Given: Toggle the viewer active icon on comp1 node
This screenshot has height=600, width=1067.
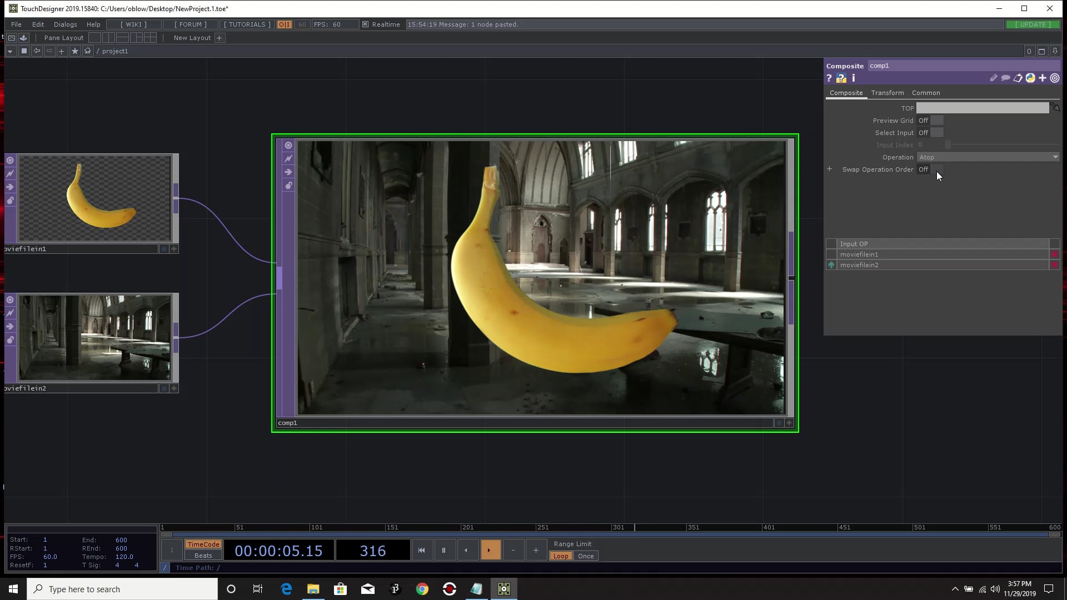Looking at the screenshot, I should point(288,146).
